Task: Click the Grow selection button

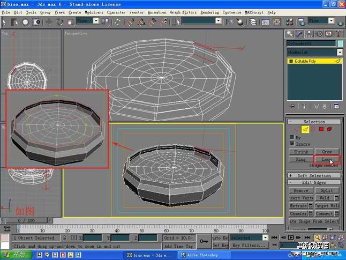Action: coord(327,152)
